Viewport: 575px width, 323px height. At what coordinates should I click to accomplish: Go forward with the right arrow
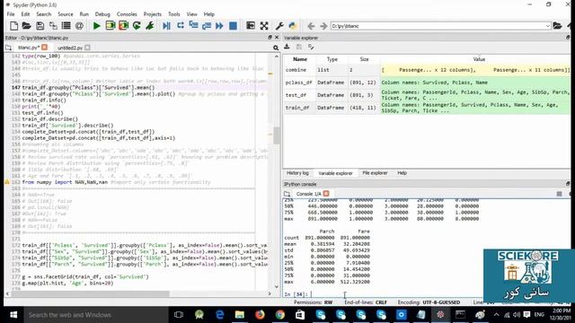click(323, 26)
